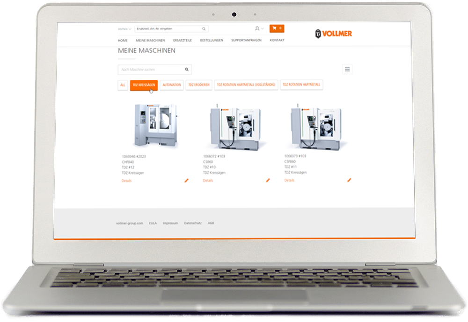This screenshot has height=322, width=468.
Task: Click the Datenschutz footer link
Action: click(193, 223)
